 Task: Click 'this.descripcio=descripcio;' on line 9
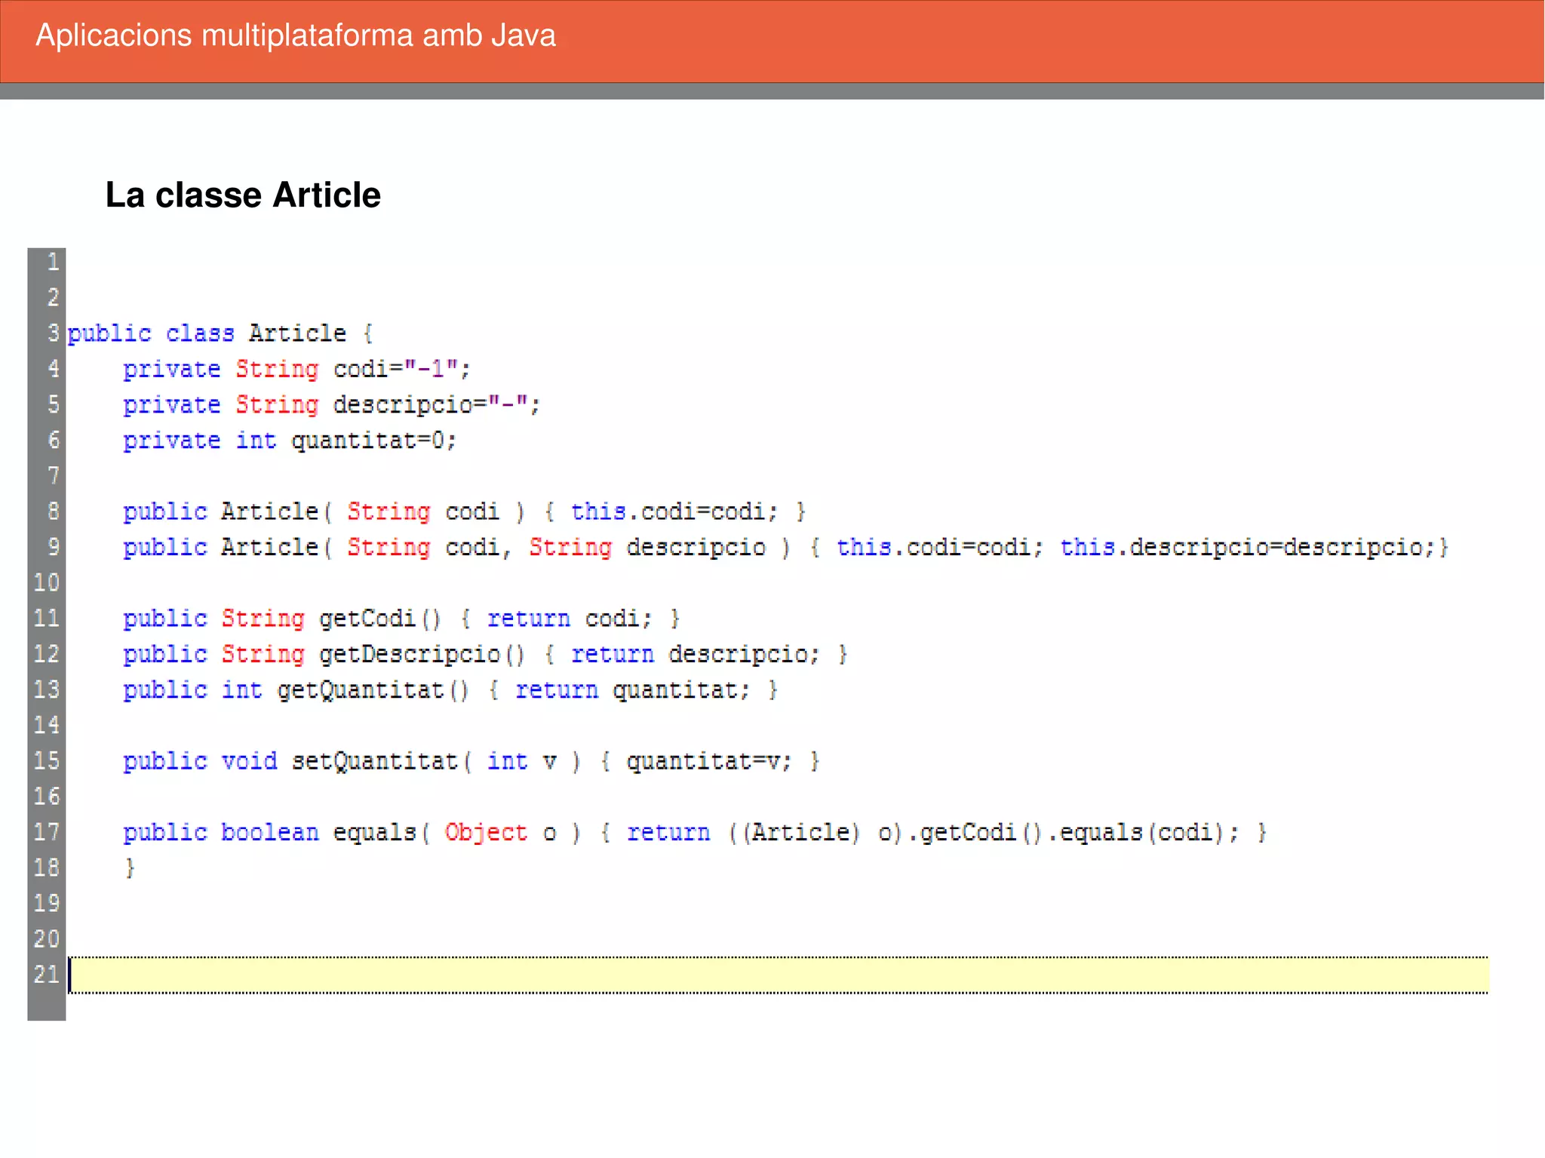tap(1248, 547)
